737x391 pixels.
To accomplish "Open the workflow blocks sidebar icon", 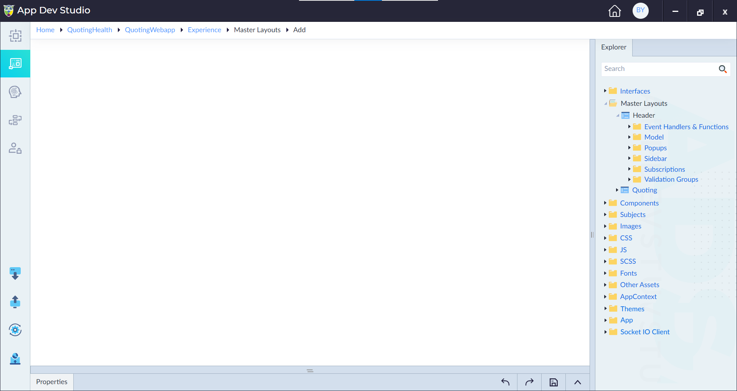I will tap(15, 120).
